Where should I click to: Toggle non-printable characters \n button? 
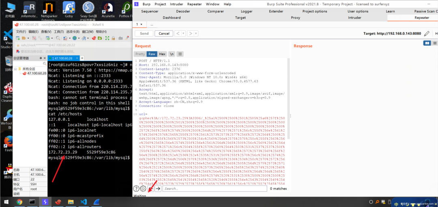click(x=172, y=54)
